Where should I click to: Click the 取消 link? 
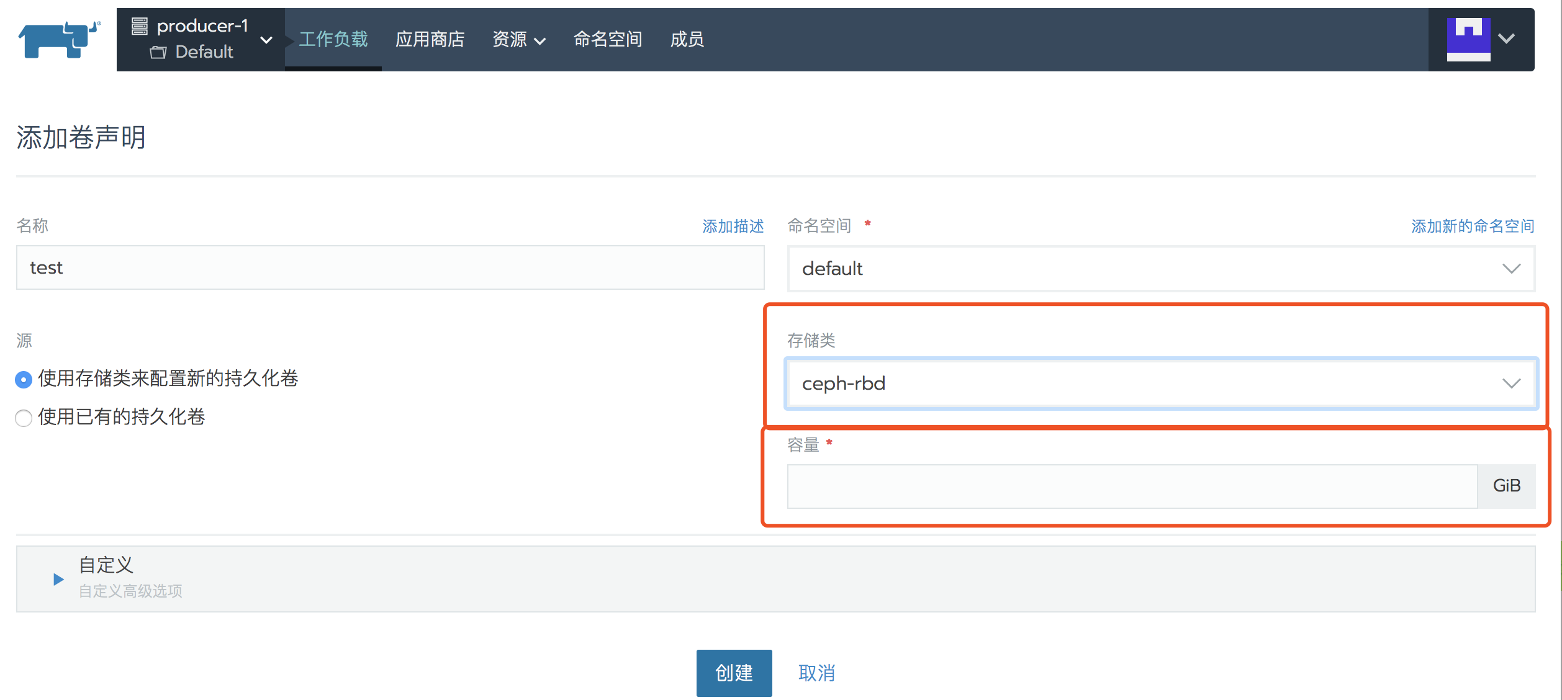tap(816, 673)
